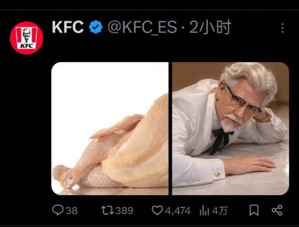Click the reply speech bubble icon
This screenshot has height=227, width=299.
point(58,210)
